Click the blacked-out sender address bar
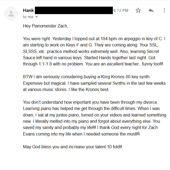170x170 pixels. (x=74, y=10)
